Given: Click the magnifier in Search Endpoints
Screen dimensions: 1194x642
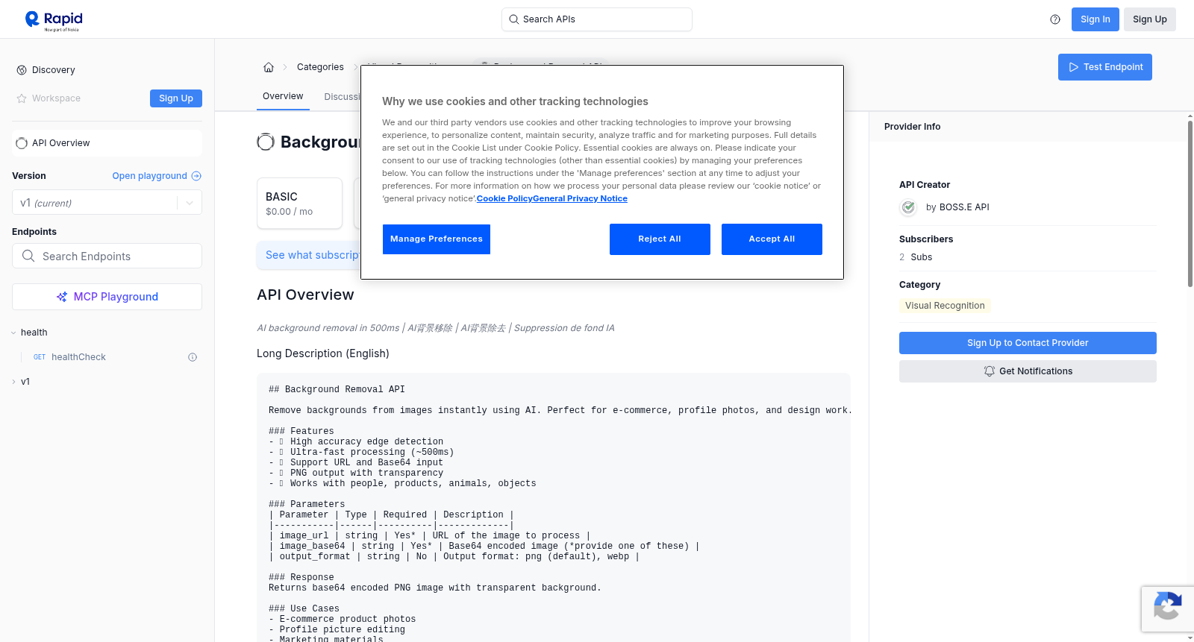Looking at the screenshot, I should pyautogui.click(x=28, y=256).
